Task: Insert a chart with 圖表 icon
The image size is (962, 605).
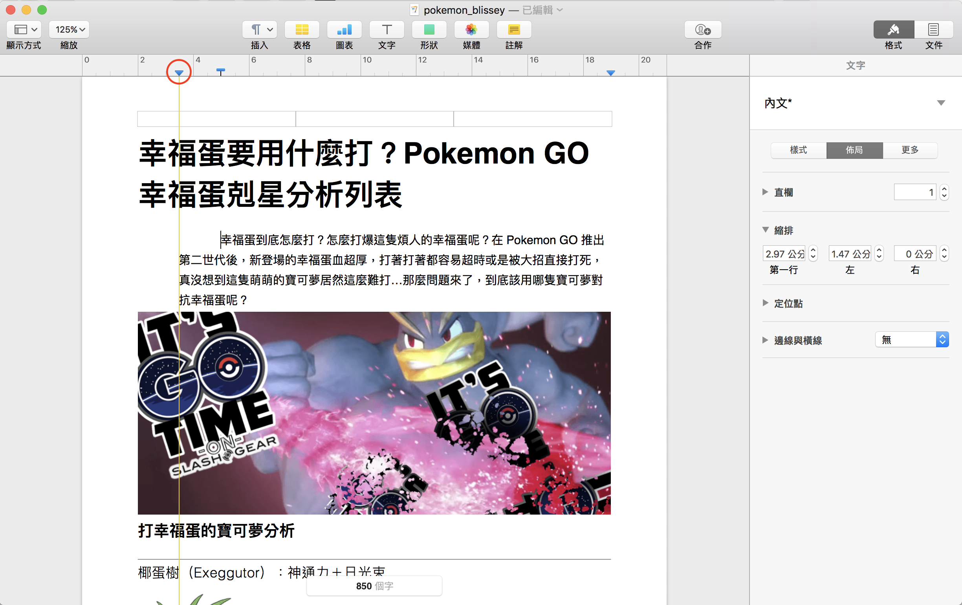Action: (344, 29)
